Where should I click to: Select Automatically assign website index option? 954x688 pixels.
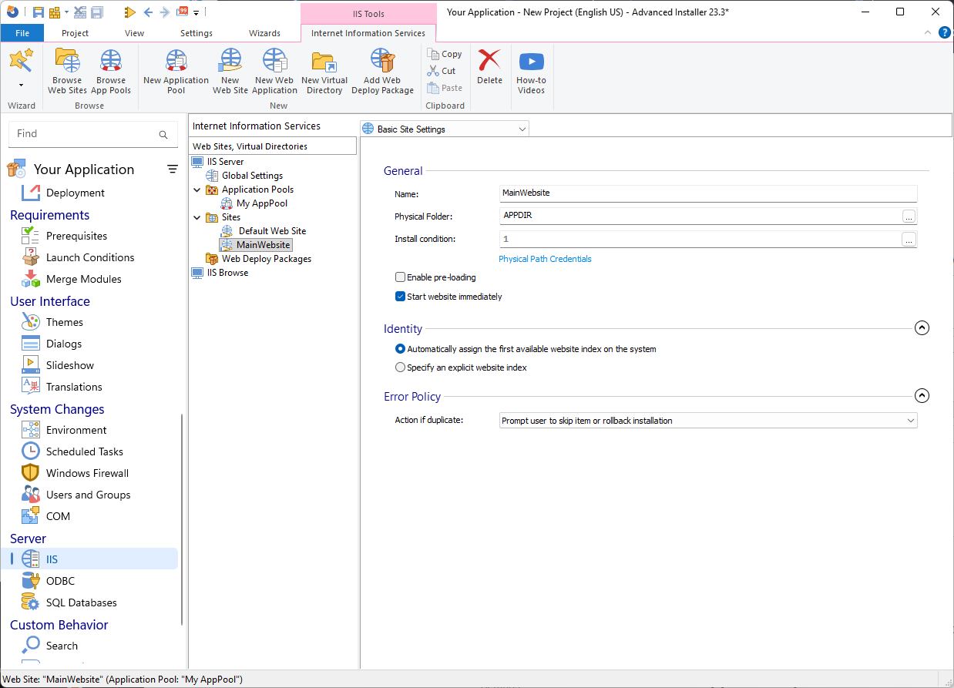400,349
